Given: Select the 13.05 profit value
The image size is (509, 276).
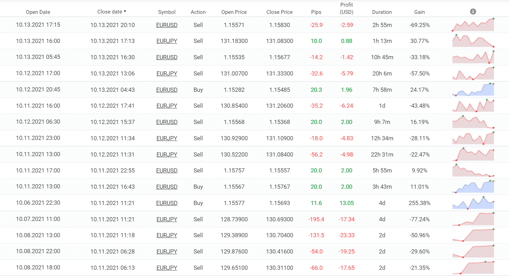Looking at the screenshot, I should point(347,203).
